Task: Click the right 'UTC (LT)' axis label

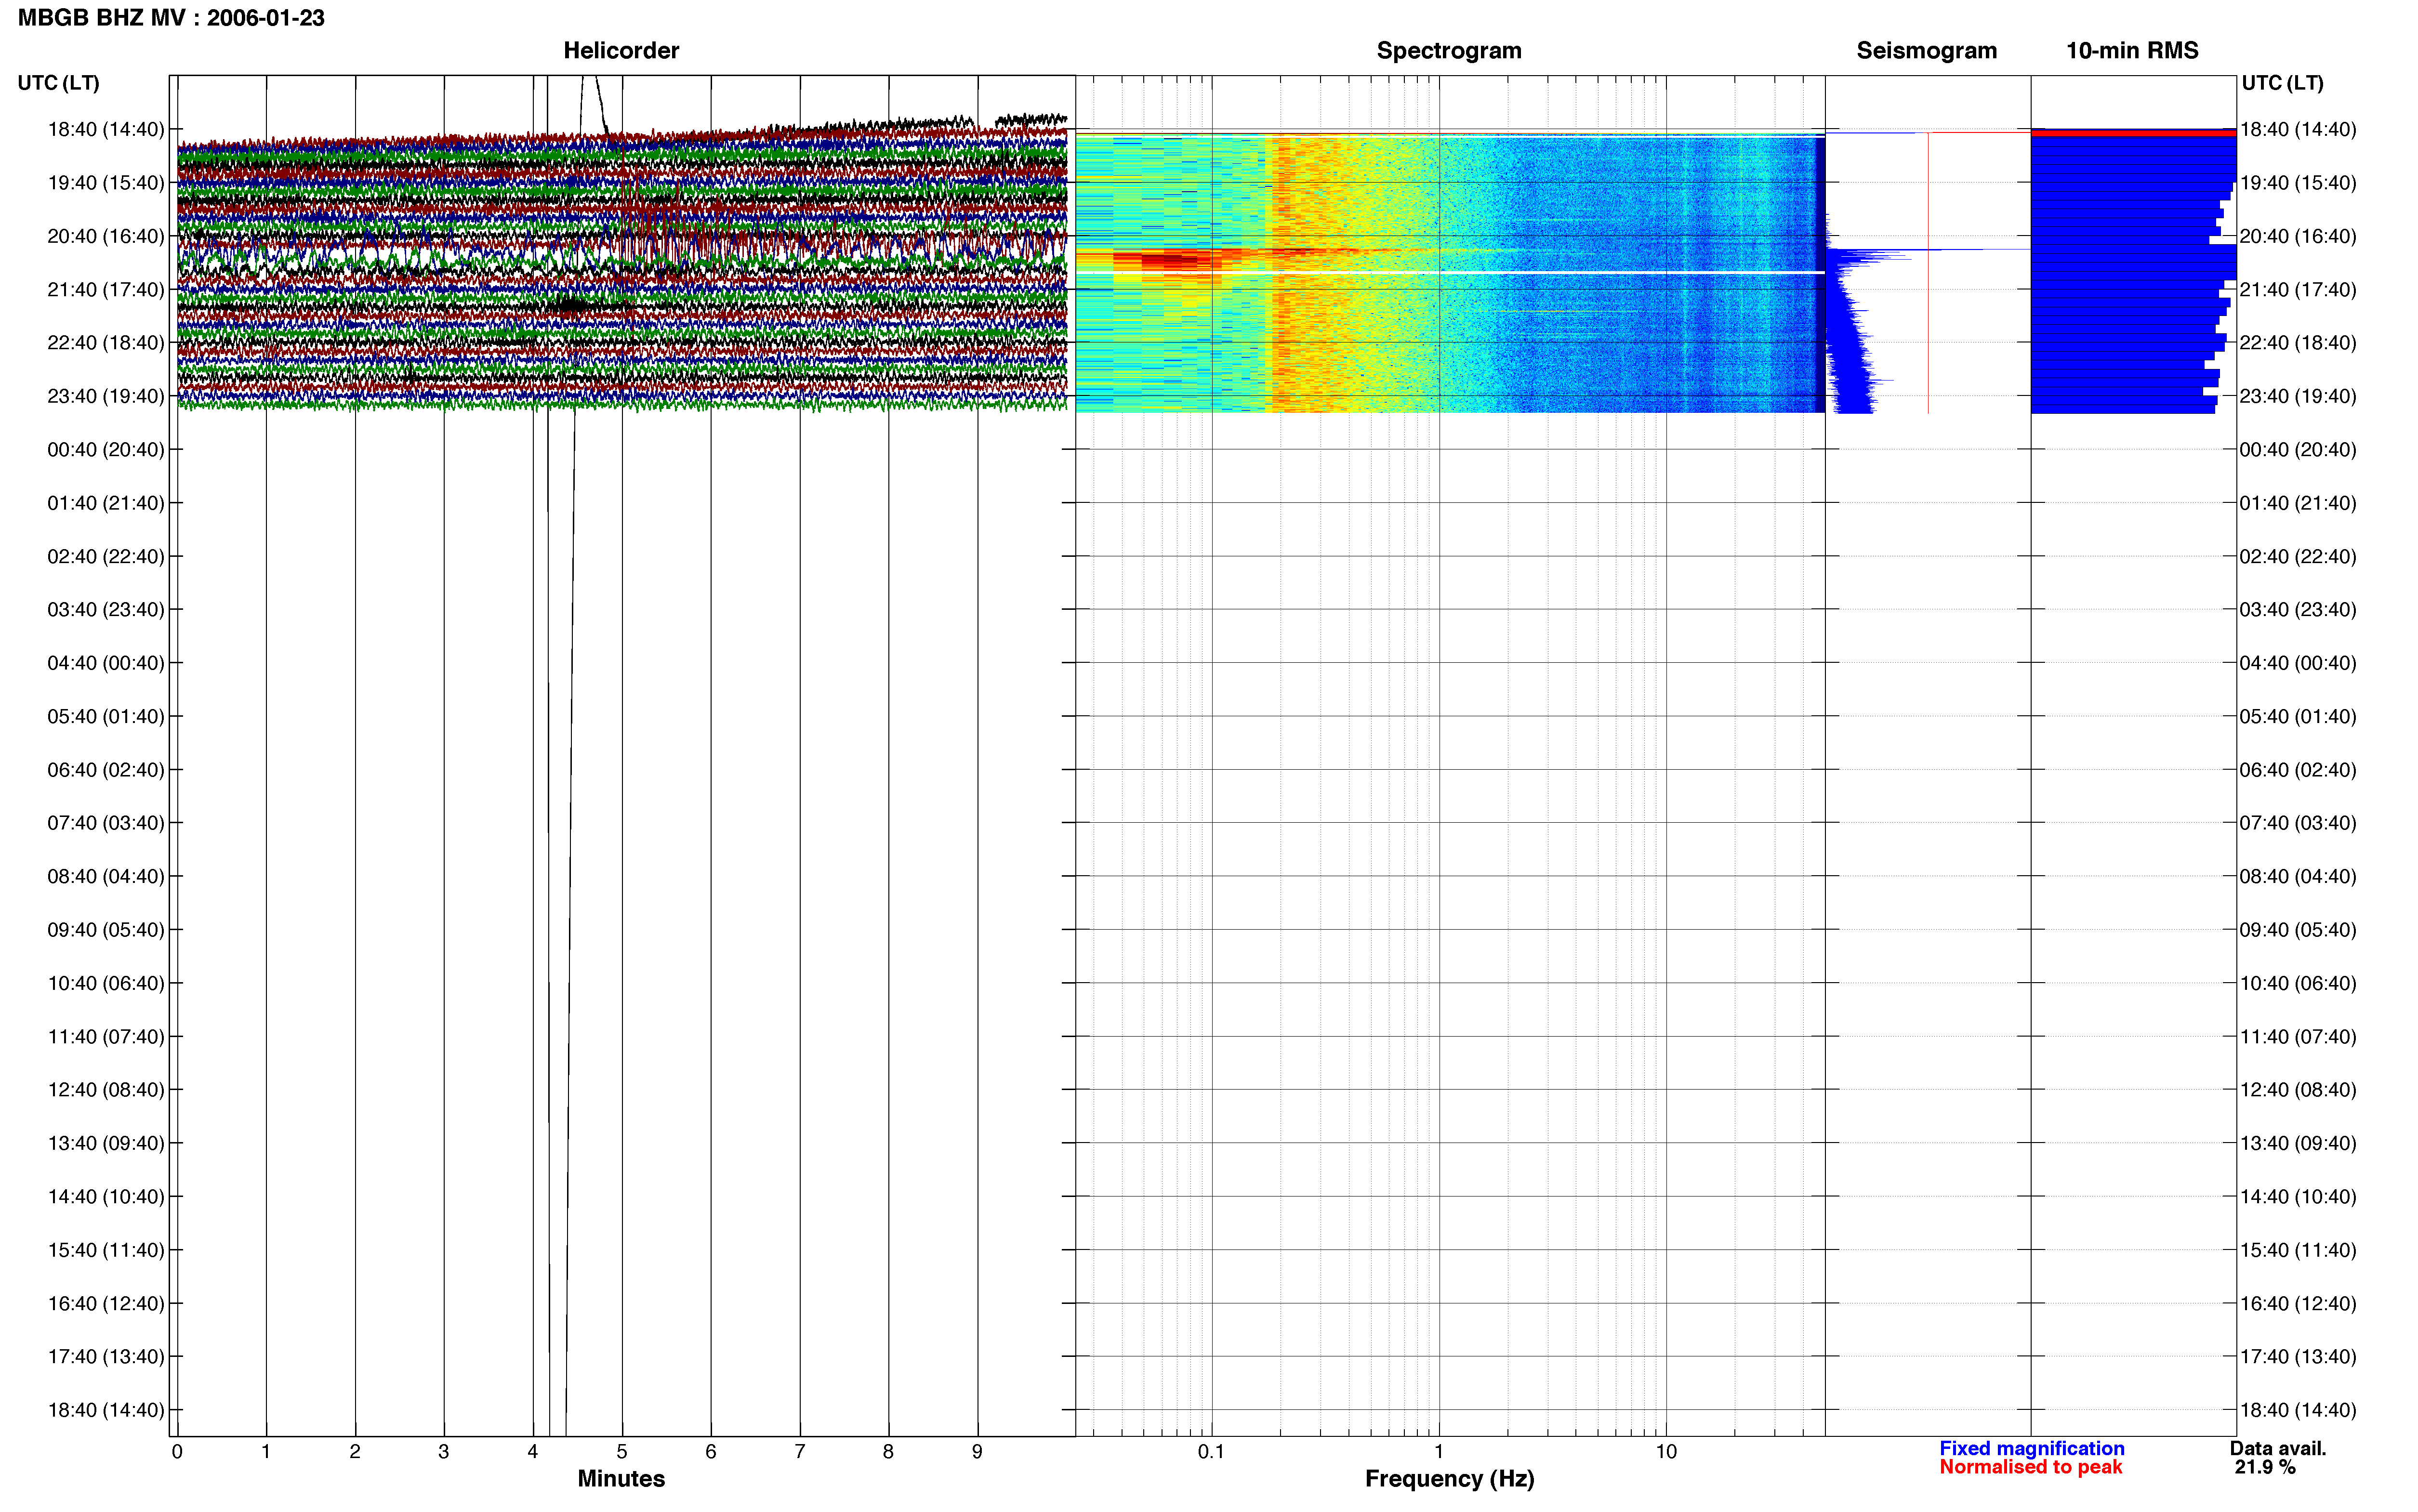Action: (2282, 83)
